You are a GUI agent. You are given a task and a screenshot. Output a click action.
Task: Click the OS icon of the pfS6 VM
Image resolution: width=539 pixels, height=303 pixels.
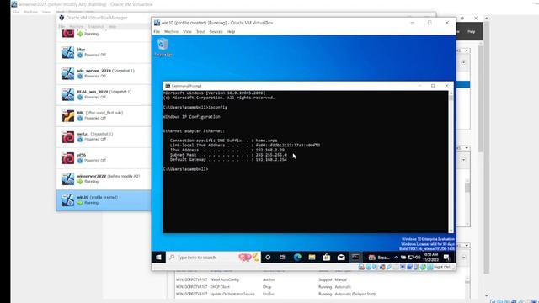point(68,158)
